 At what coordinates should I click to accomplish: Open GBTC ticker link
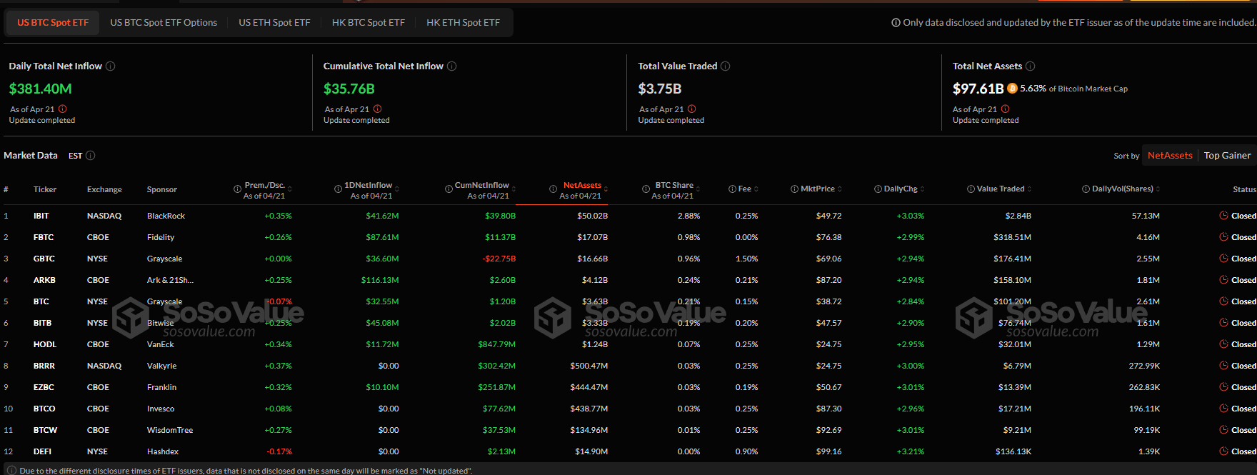[x=44, y=259]
